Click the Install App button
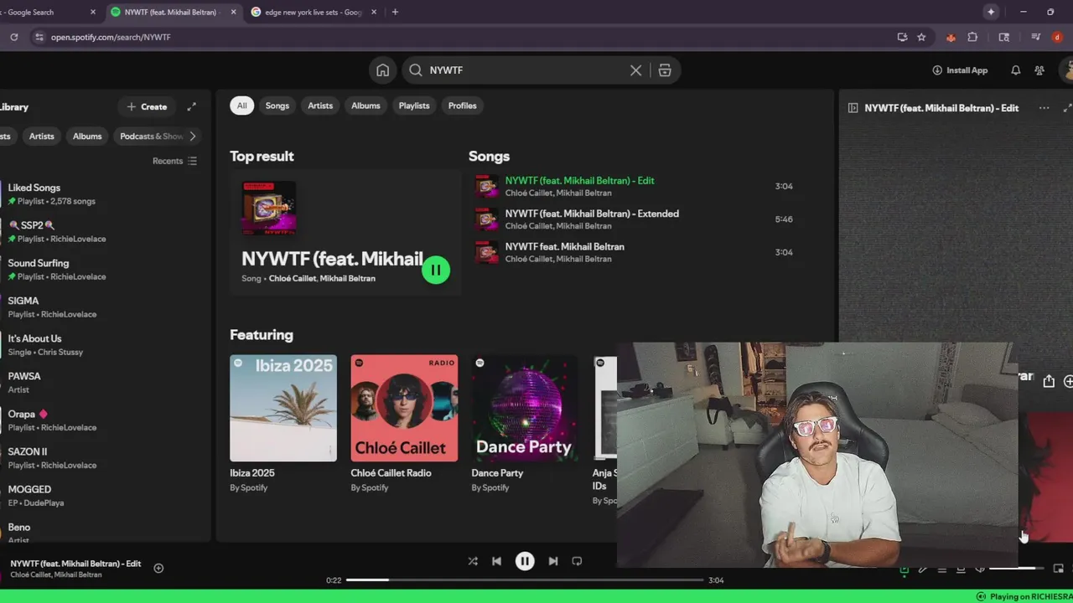The height and width of the screenshot is (603, 1073). [960, 70]
